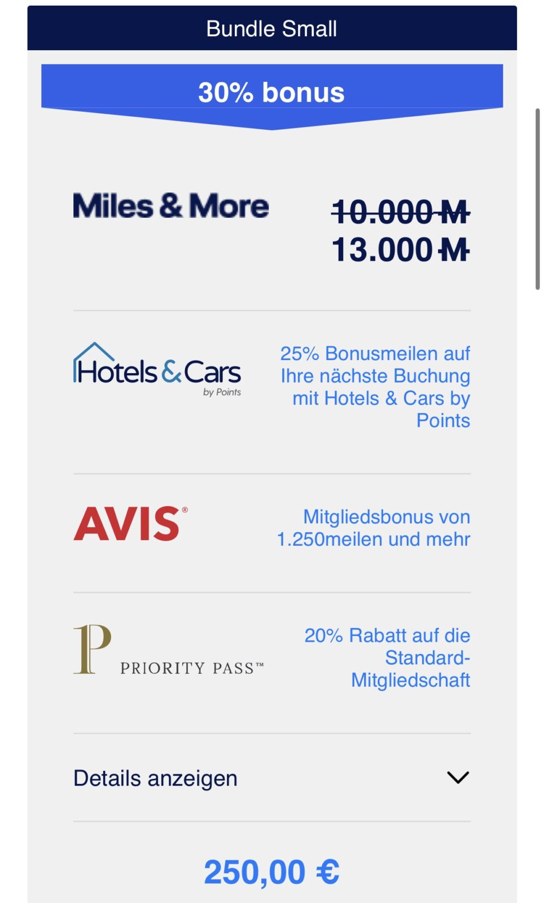Click the Miles & More logo
Image resolution: width=544 pixels, height=903 pixels.
(x=170, y=206)
